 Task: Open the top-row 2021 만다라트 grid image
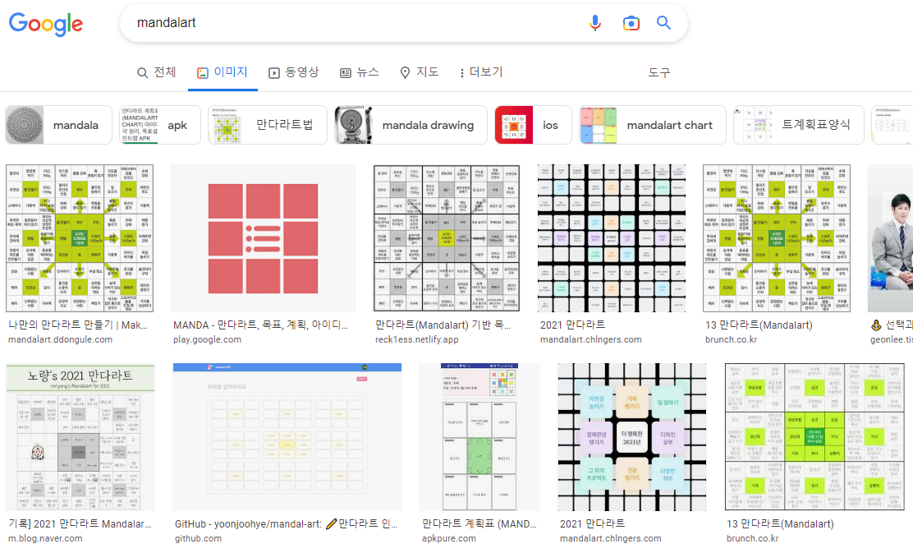click(x=612, y=237)
